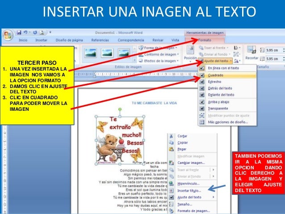Choose Transparente wrapping option
Viewport: 285px width, 214px height.
pos(227,109)
